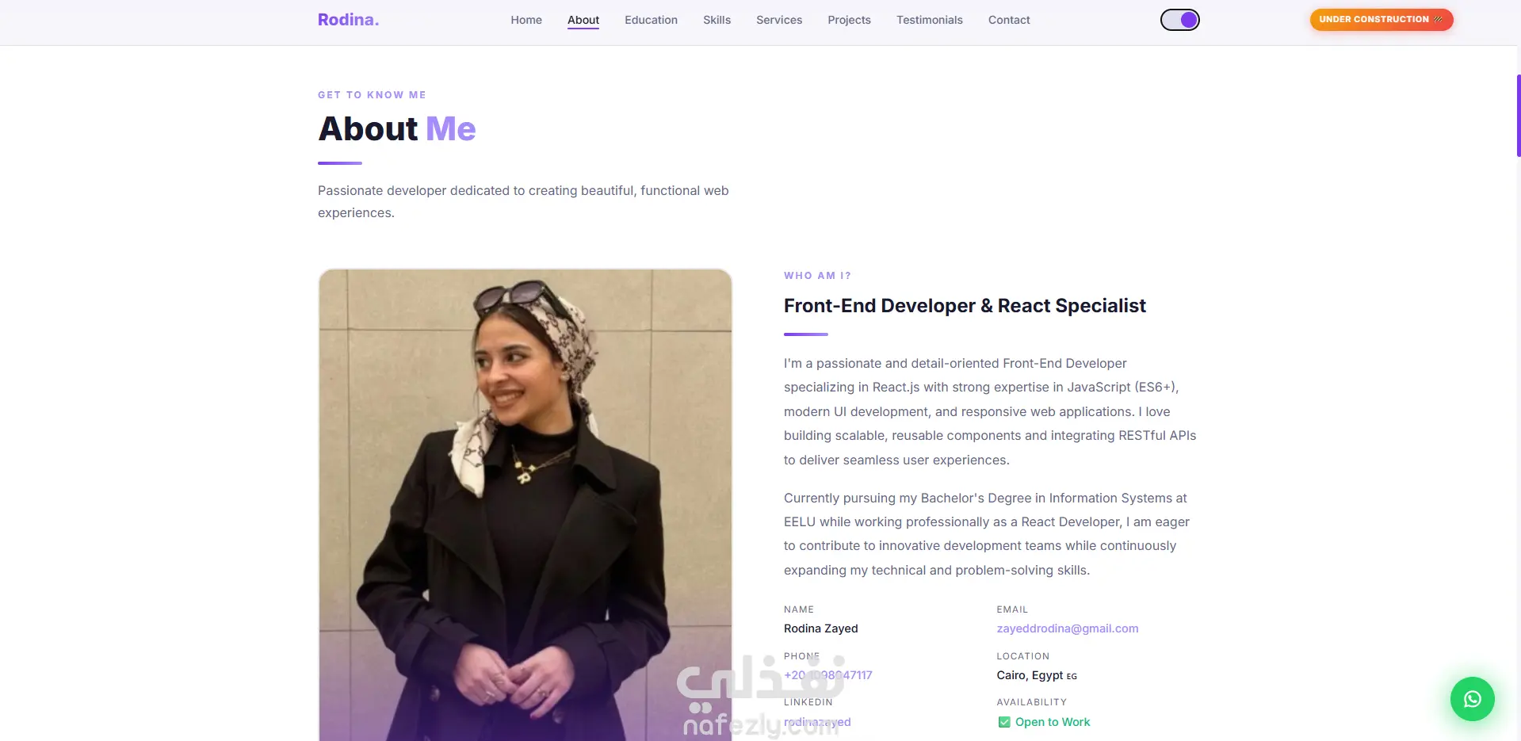Go to the Testimonials section

click(x=929, y=20)
